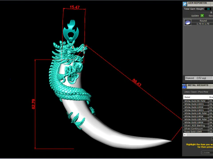This screenshot has width=213, height=159.
Task: Select the 'Round' gem shape cell
Action: click(202, 21)
